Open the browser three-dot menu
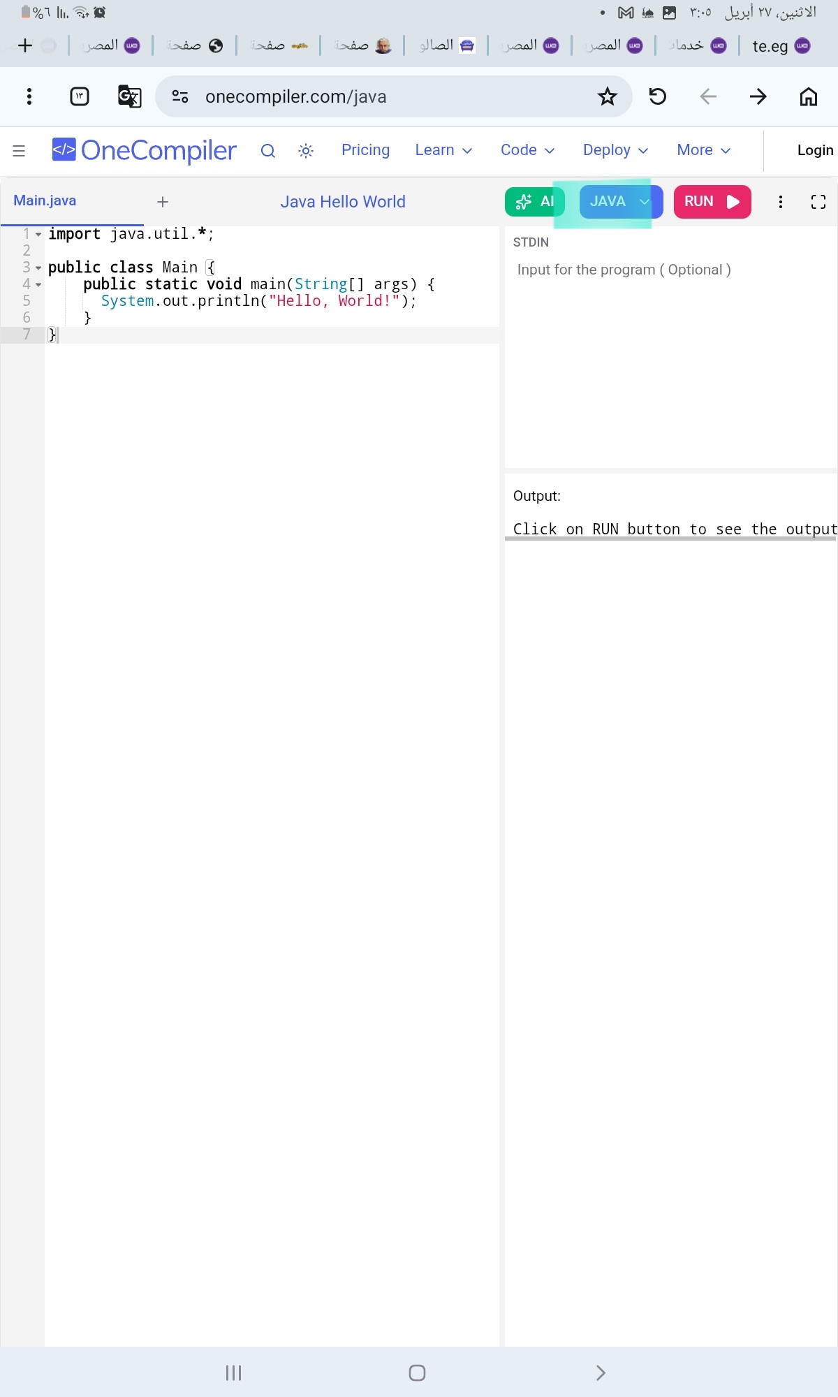 point(29,96)
